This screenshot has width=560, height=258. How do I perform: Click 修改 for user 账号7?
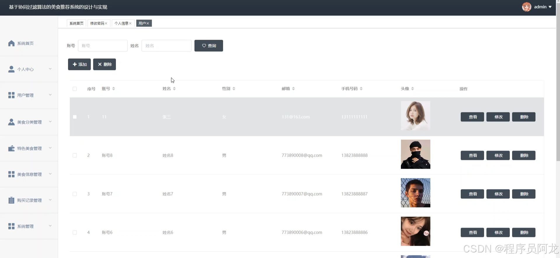tap(498, 194)
